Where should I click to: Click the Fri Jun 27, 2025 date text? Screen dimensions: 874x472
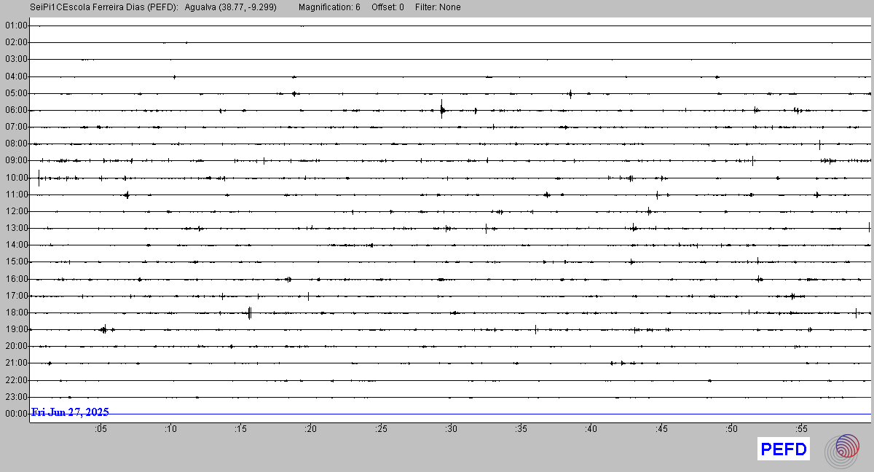tap(71, 412)
